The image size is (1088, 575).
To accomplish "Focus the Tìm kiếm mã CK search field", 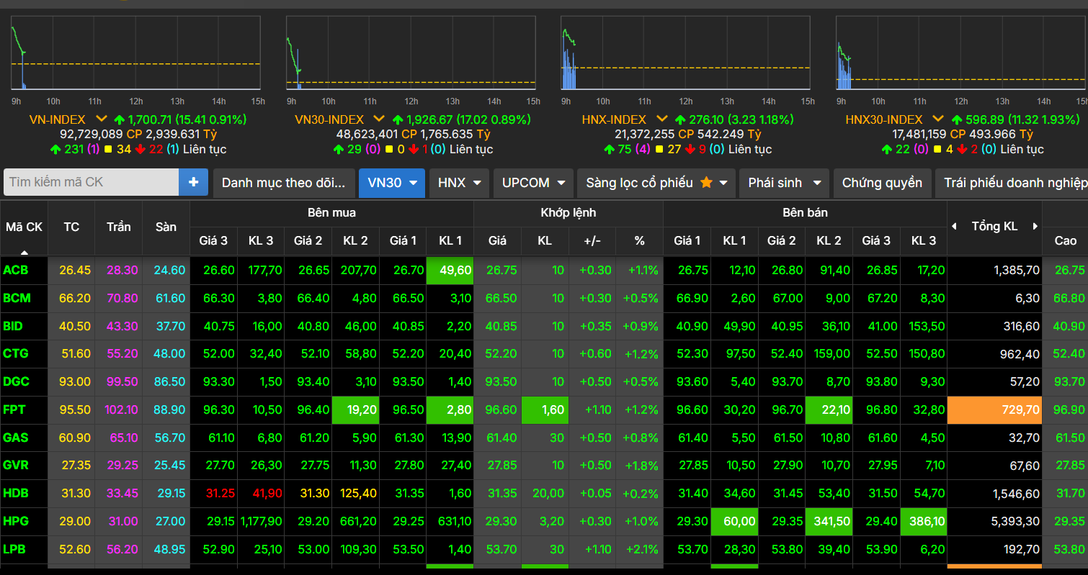I will [91, 182].
